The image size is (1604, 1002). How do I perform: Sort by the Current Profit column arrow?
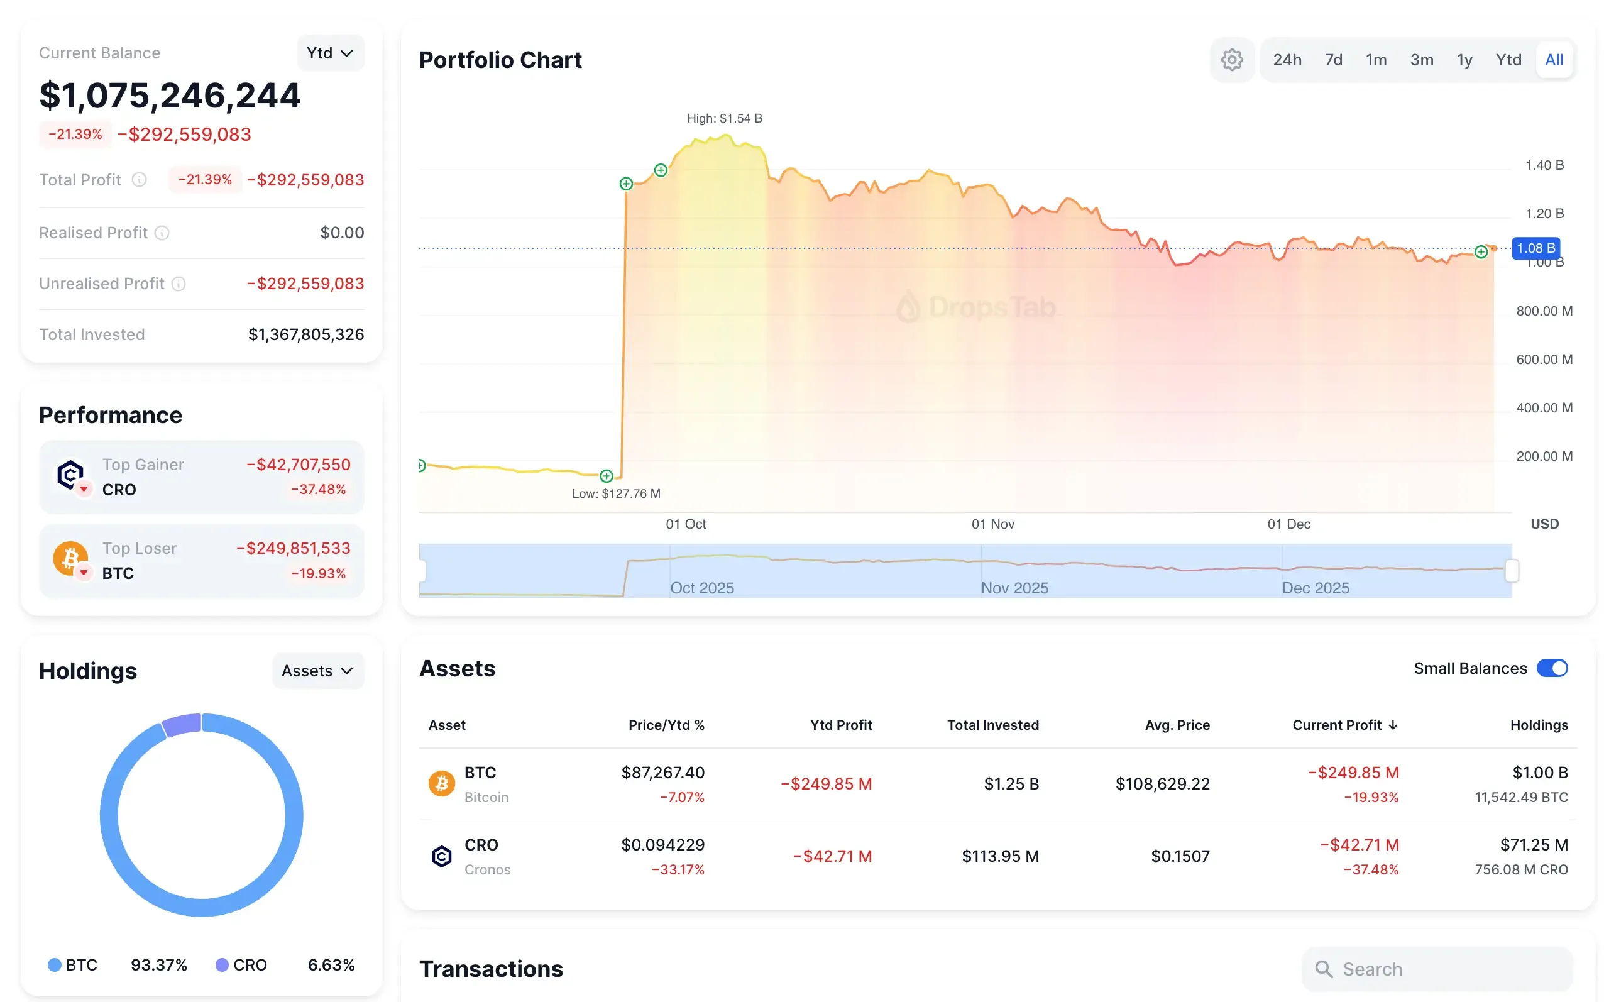point(1393,725)
